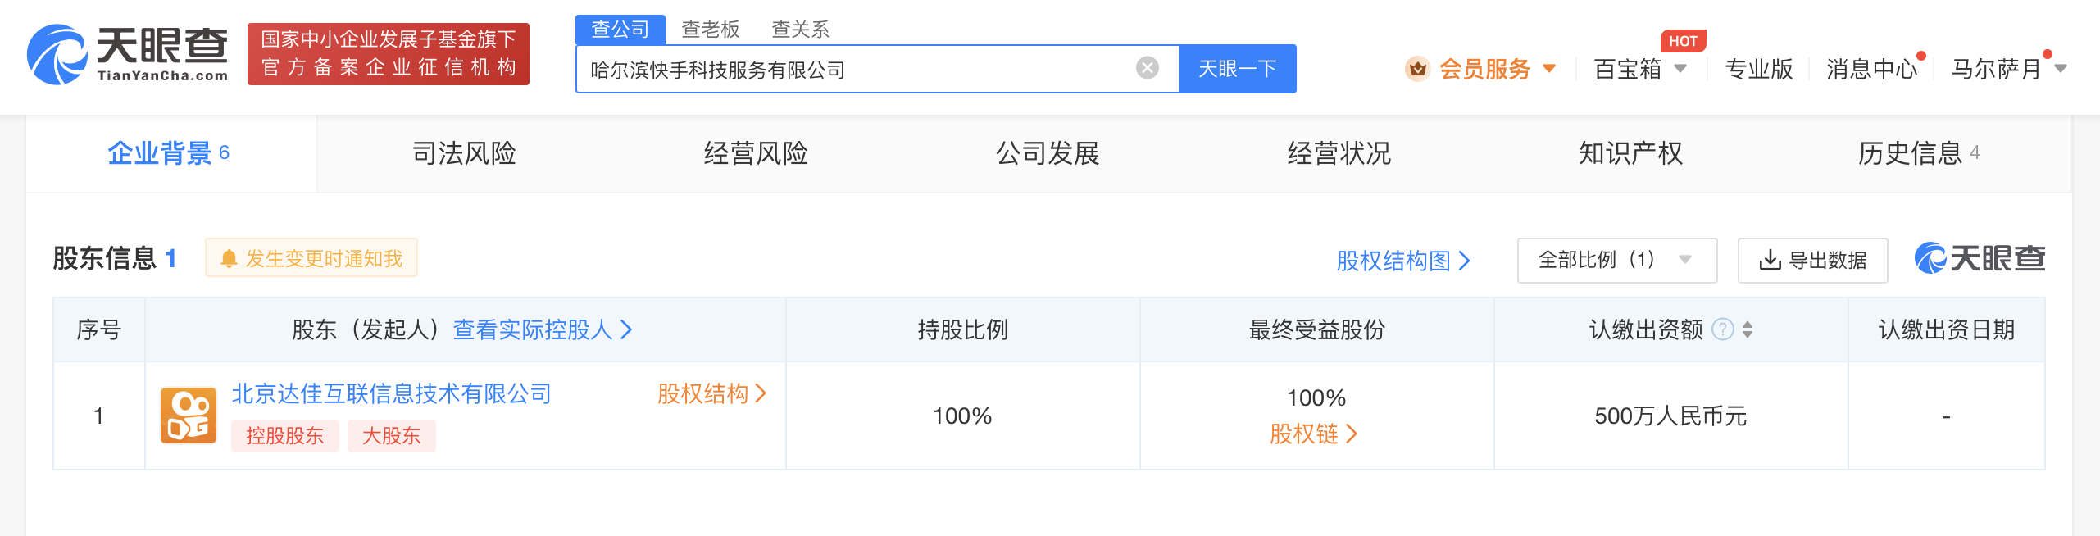Clear the search box with X icon
Image resolution: width=2100 pixels, height=536 pixels.
(x=1148, y=68)
